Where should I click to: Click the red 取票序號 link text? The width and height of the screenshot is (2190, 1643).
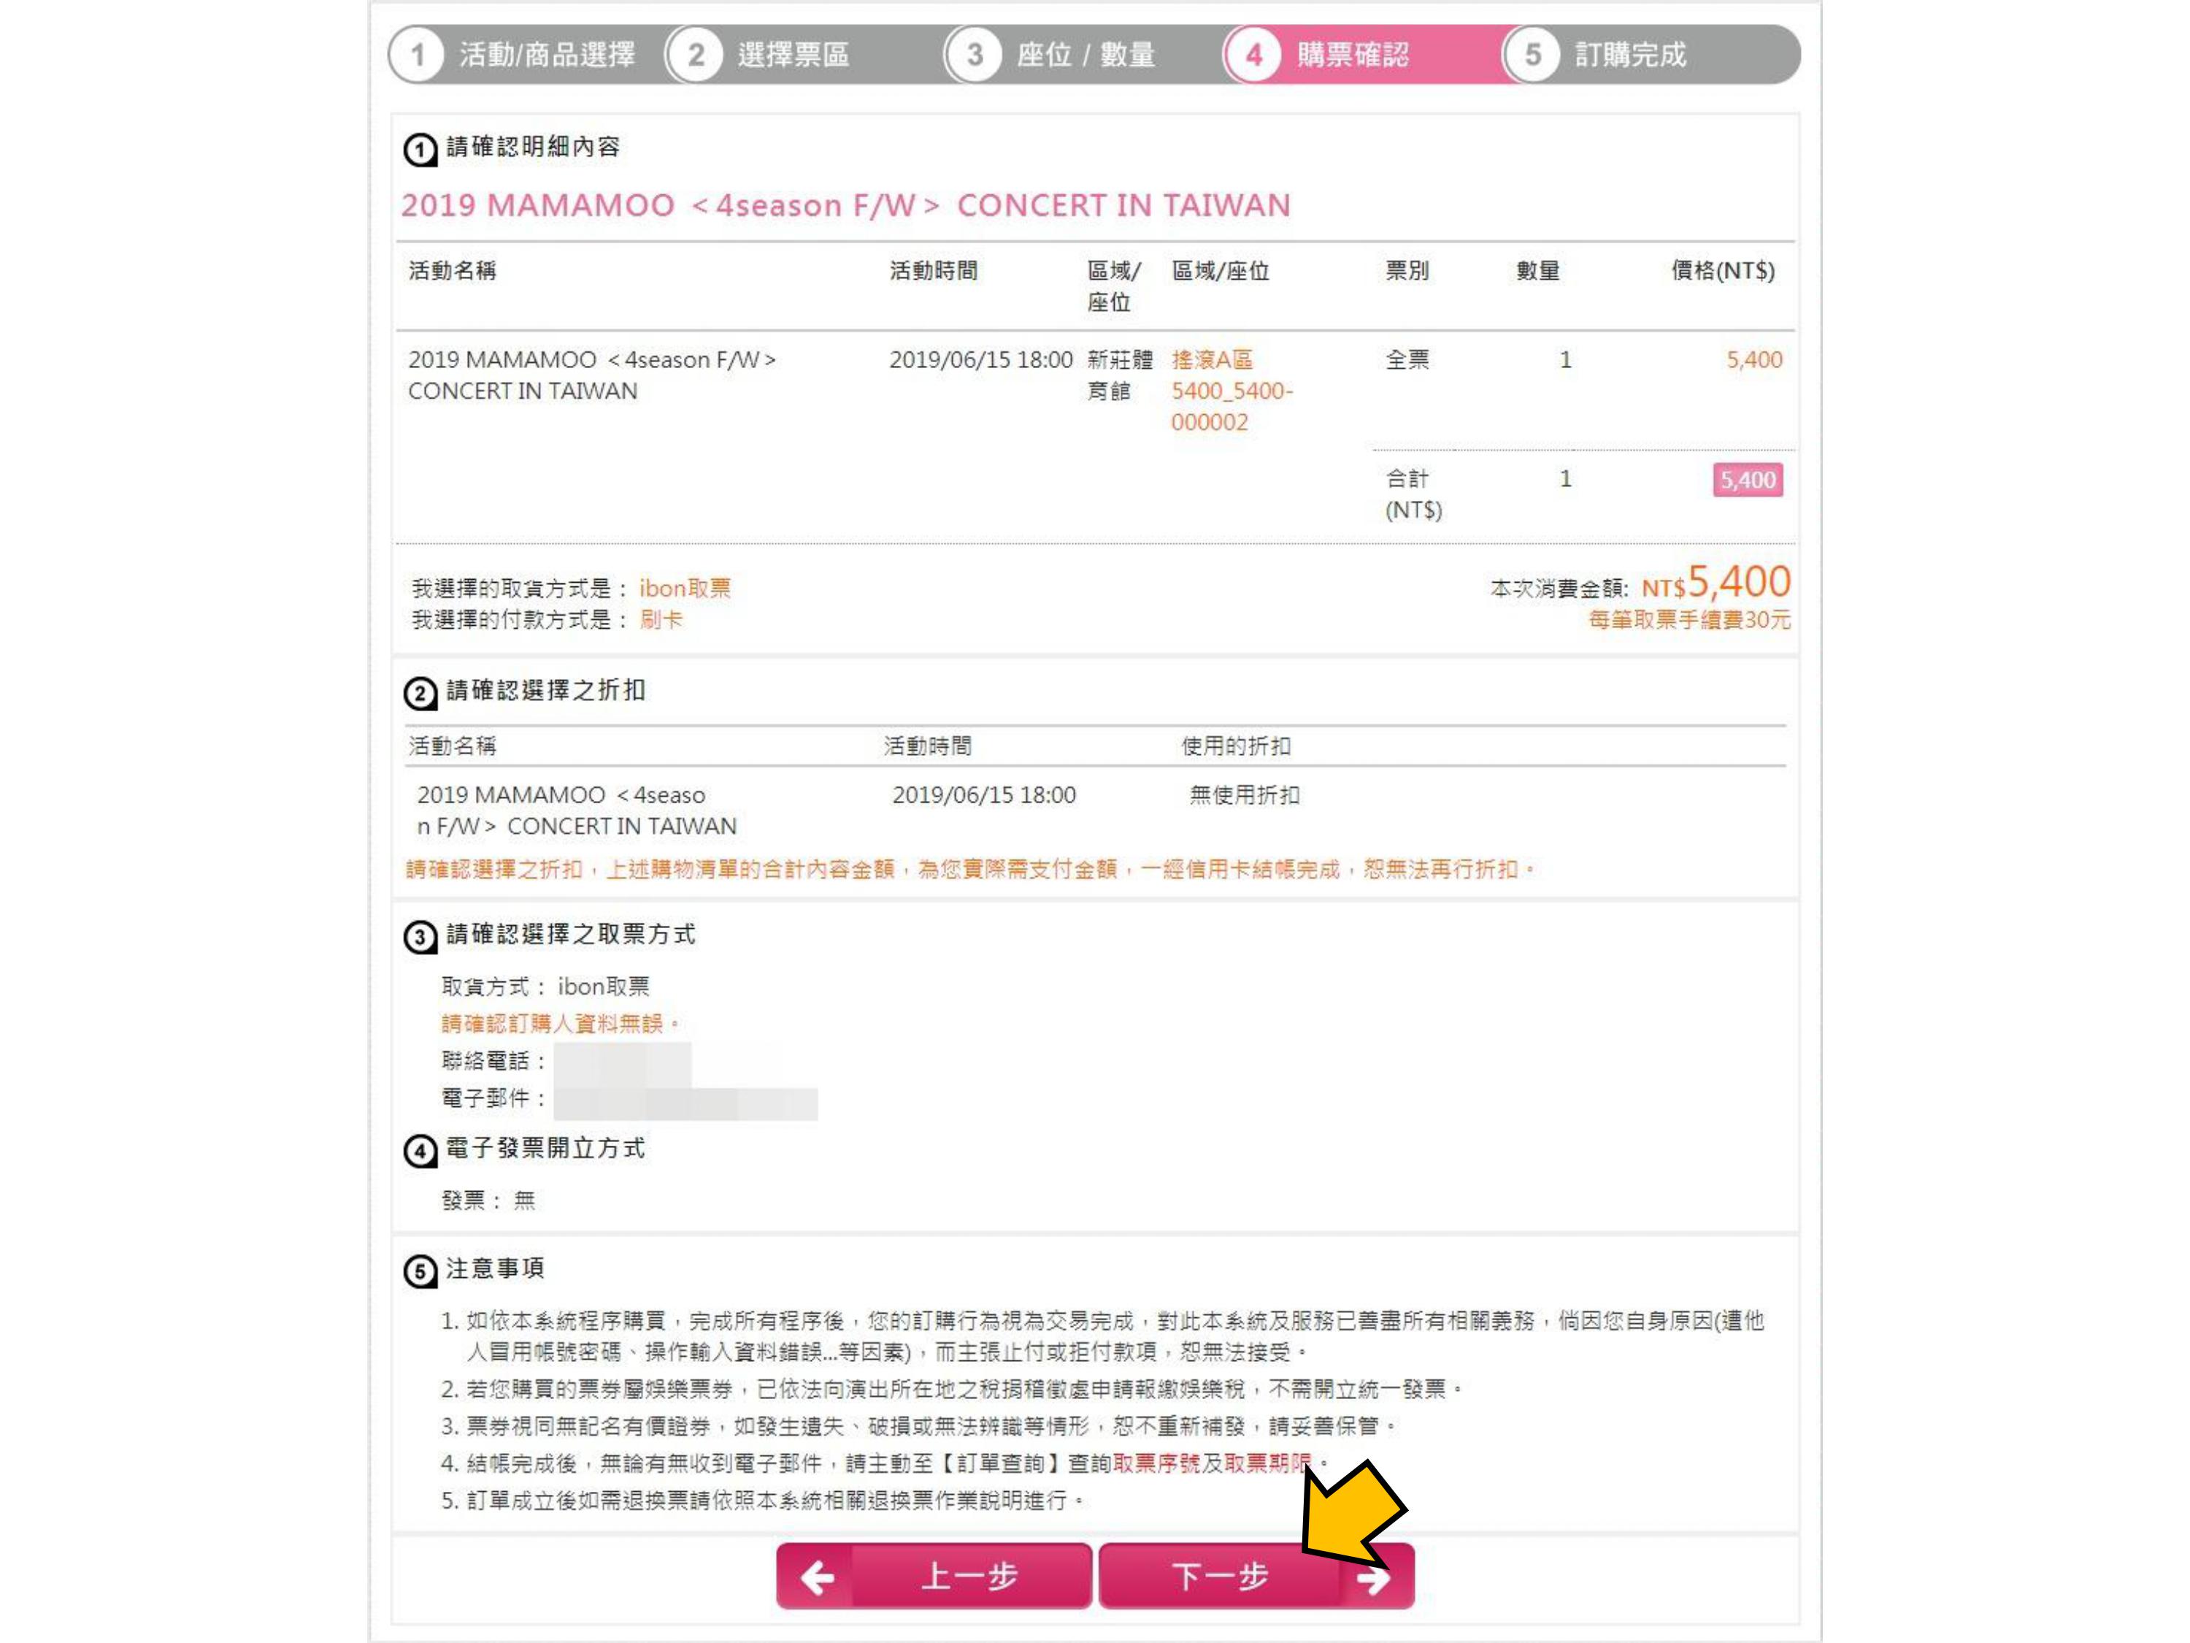pyautogui.click(x=1156, y=1463)
